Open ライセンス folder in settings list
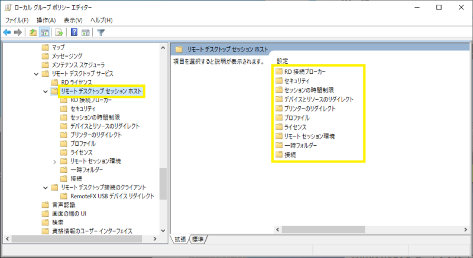 click(295, 127)
